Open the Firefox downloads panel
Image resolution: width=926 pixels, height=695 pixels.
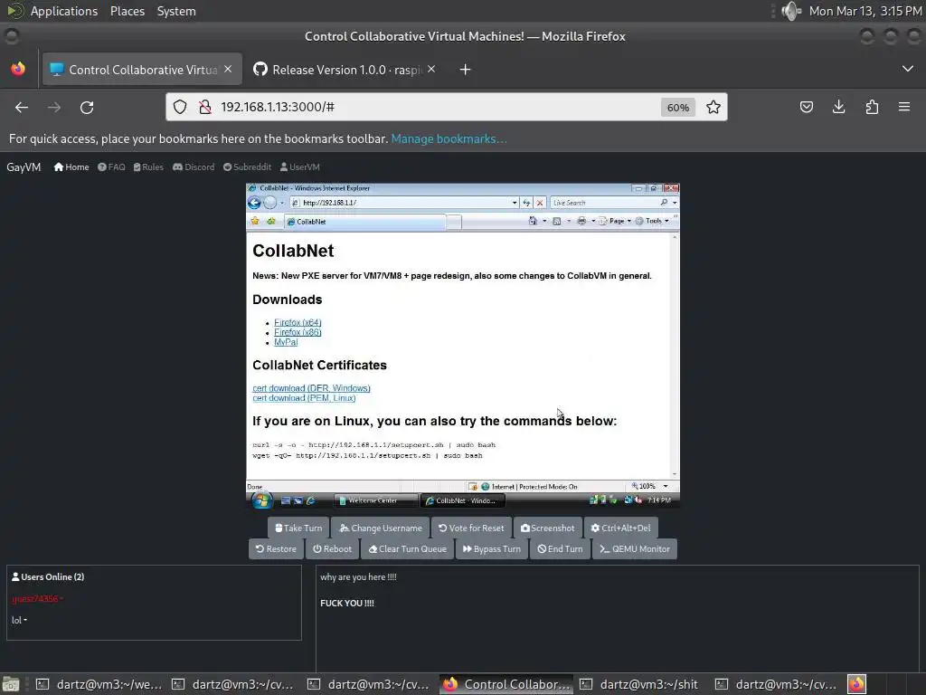point(838,107)
